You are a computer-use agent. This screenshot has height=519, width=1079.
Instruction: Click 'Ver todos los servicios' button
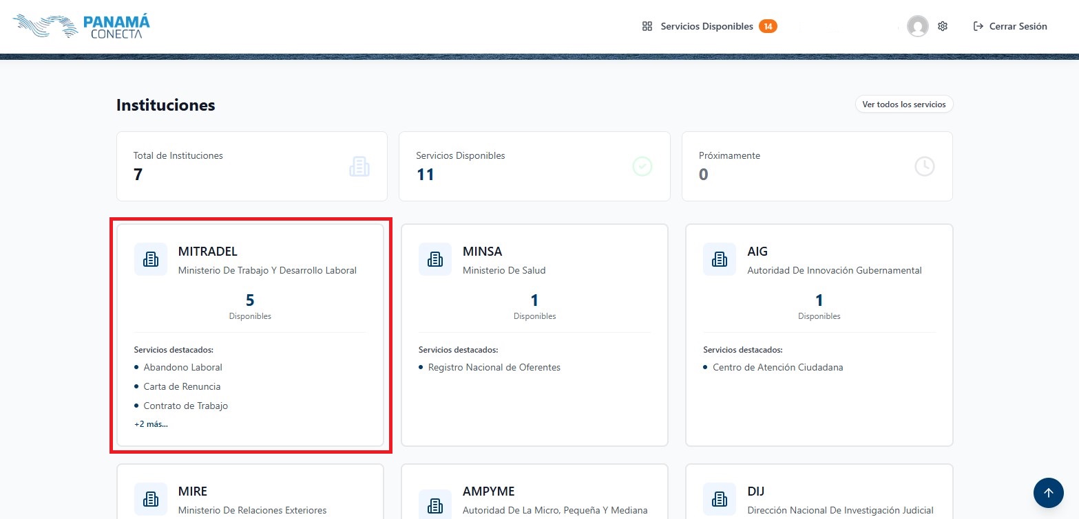pyautogui.click(x=903, y=104)
